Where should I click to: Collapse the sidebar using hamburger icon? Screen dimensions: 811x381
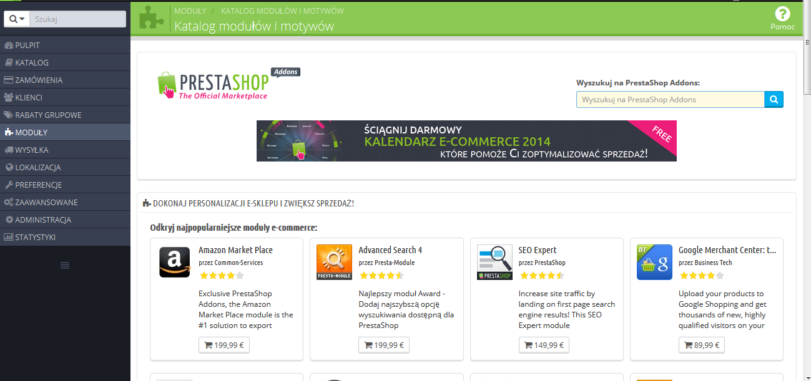coord(65,266)
